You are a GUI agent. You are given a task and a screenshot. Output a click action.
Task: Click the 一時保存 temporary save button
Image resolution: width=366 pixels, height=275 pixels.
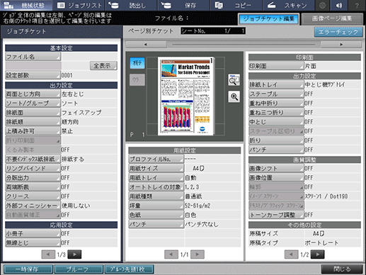(28, 269)
